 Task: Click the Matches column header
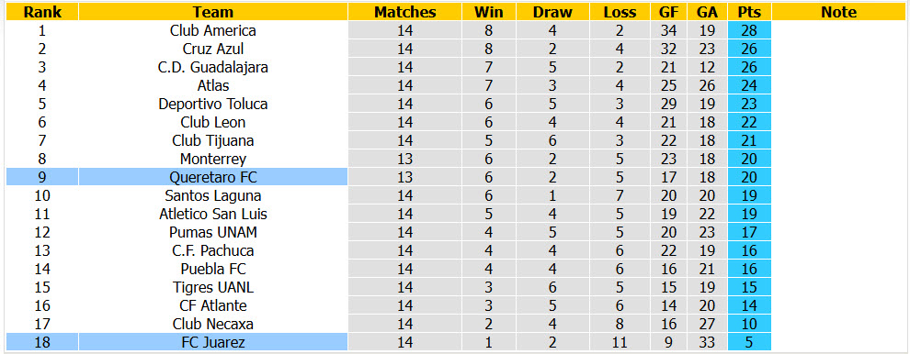(x=405, y=12)
